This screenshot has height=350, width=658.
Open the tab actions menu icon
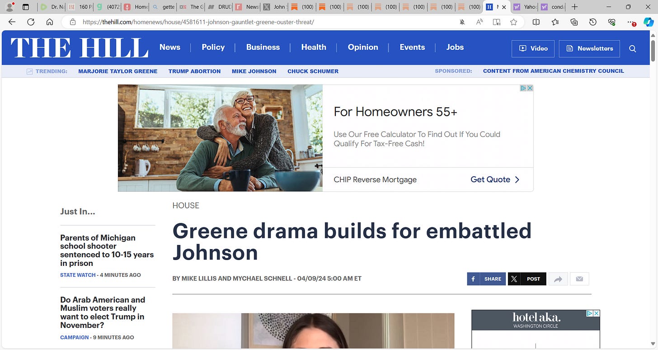(x=26, y=7)
